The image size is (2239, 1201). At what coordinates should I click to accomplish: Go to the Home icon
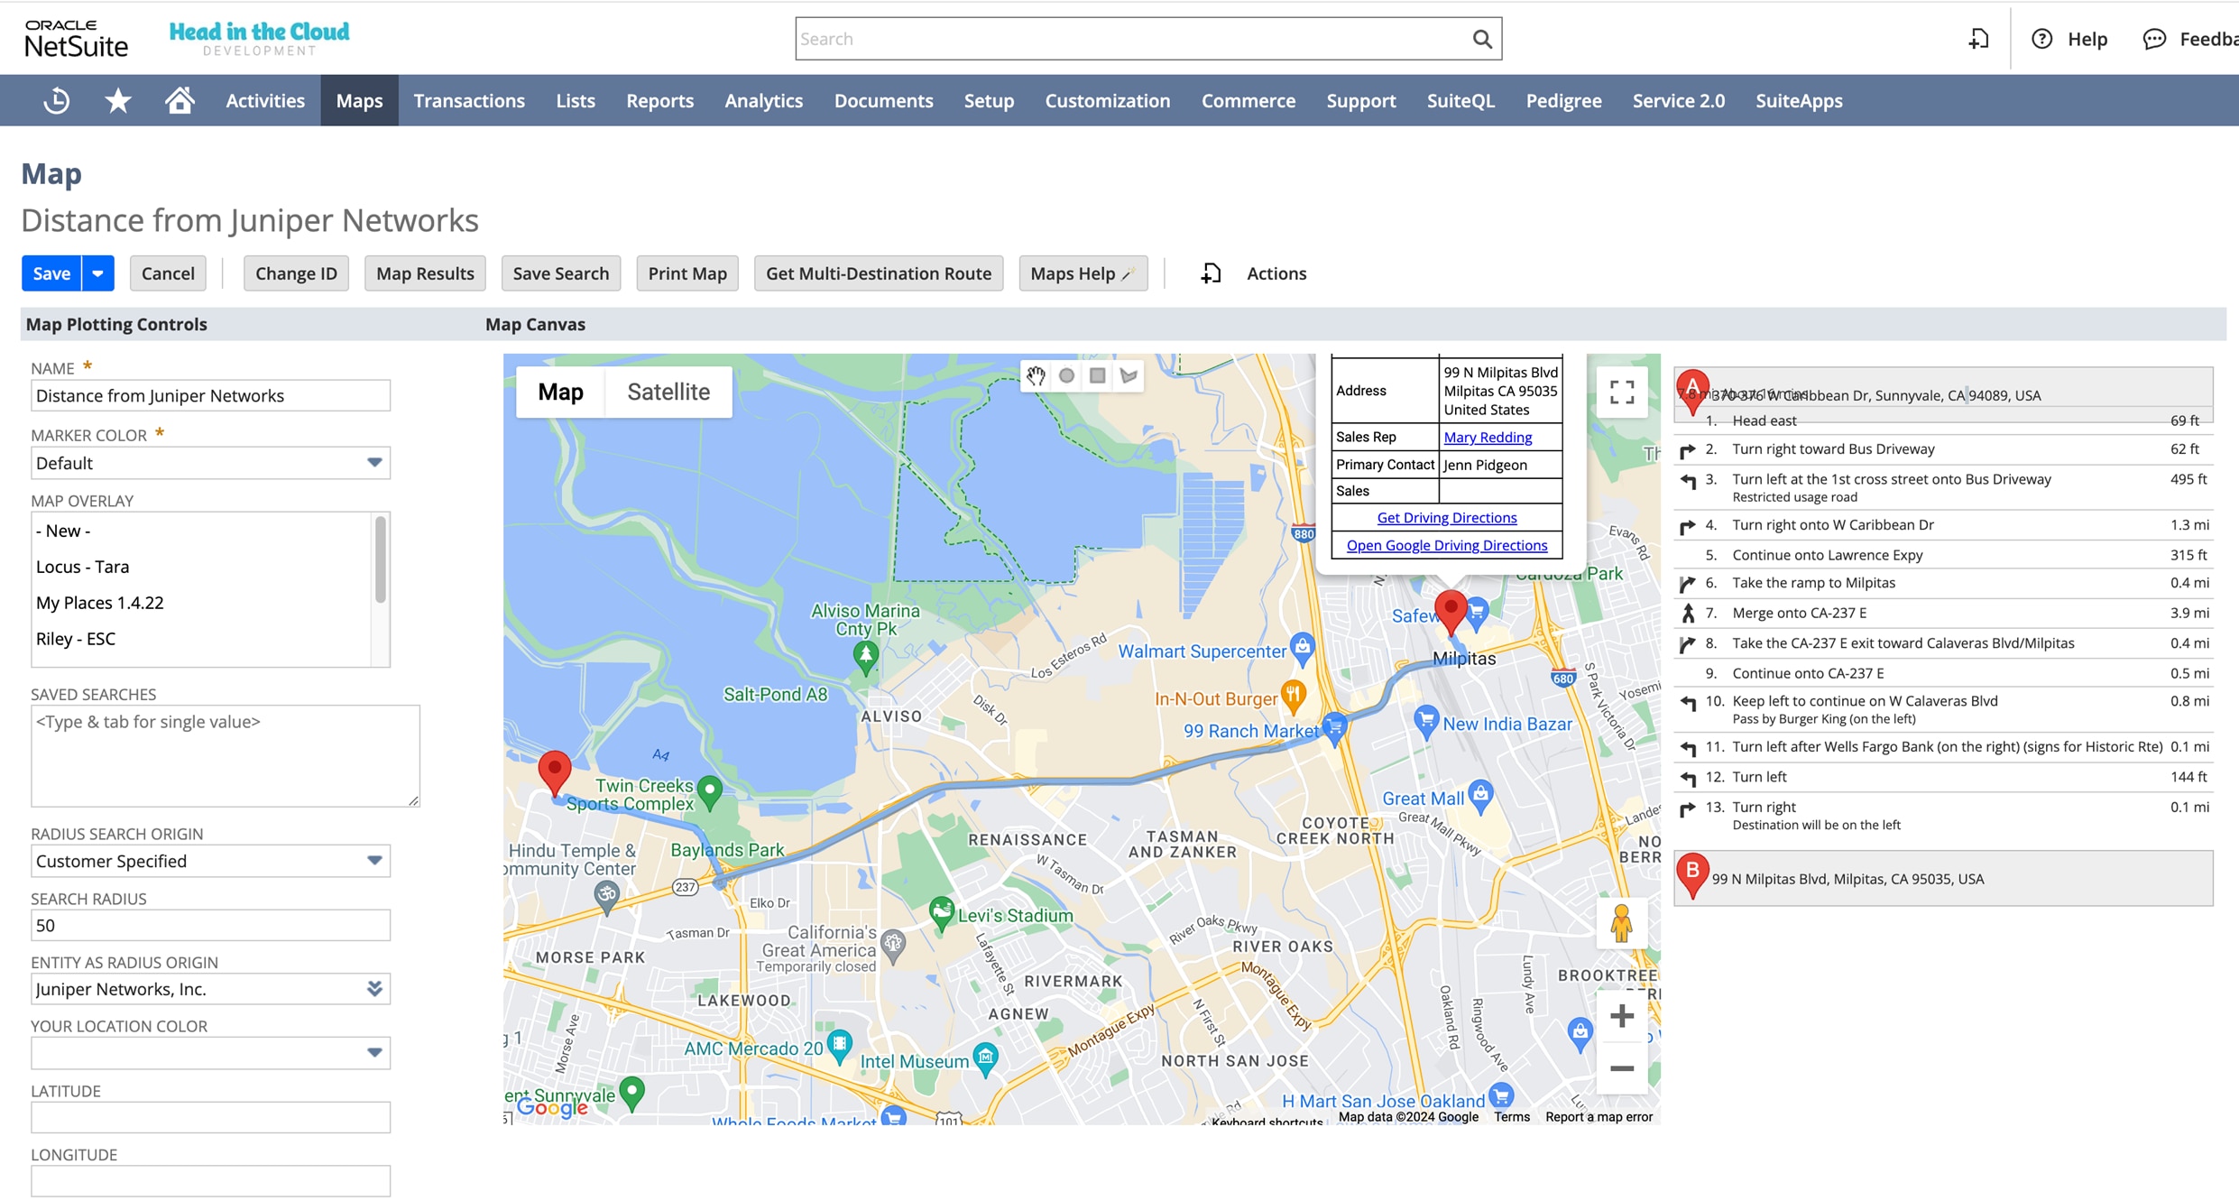click(x=180, y=100)
